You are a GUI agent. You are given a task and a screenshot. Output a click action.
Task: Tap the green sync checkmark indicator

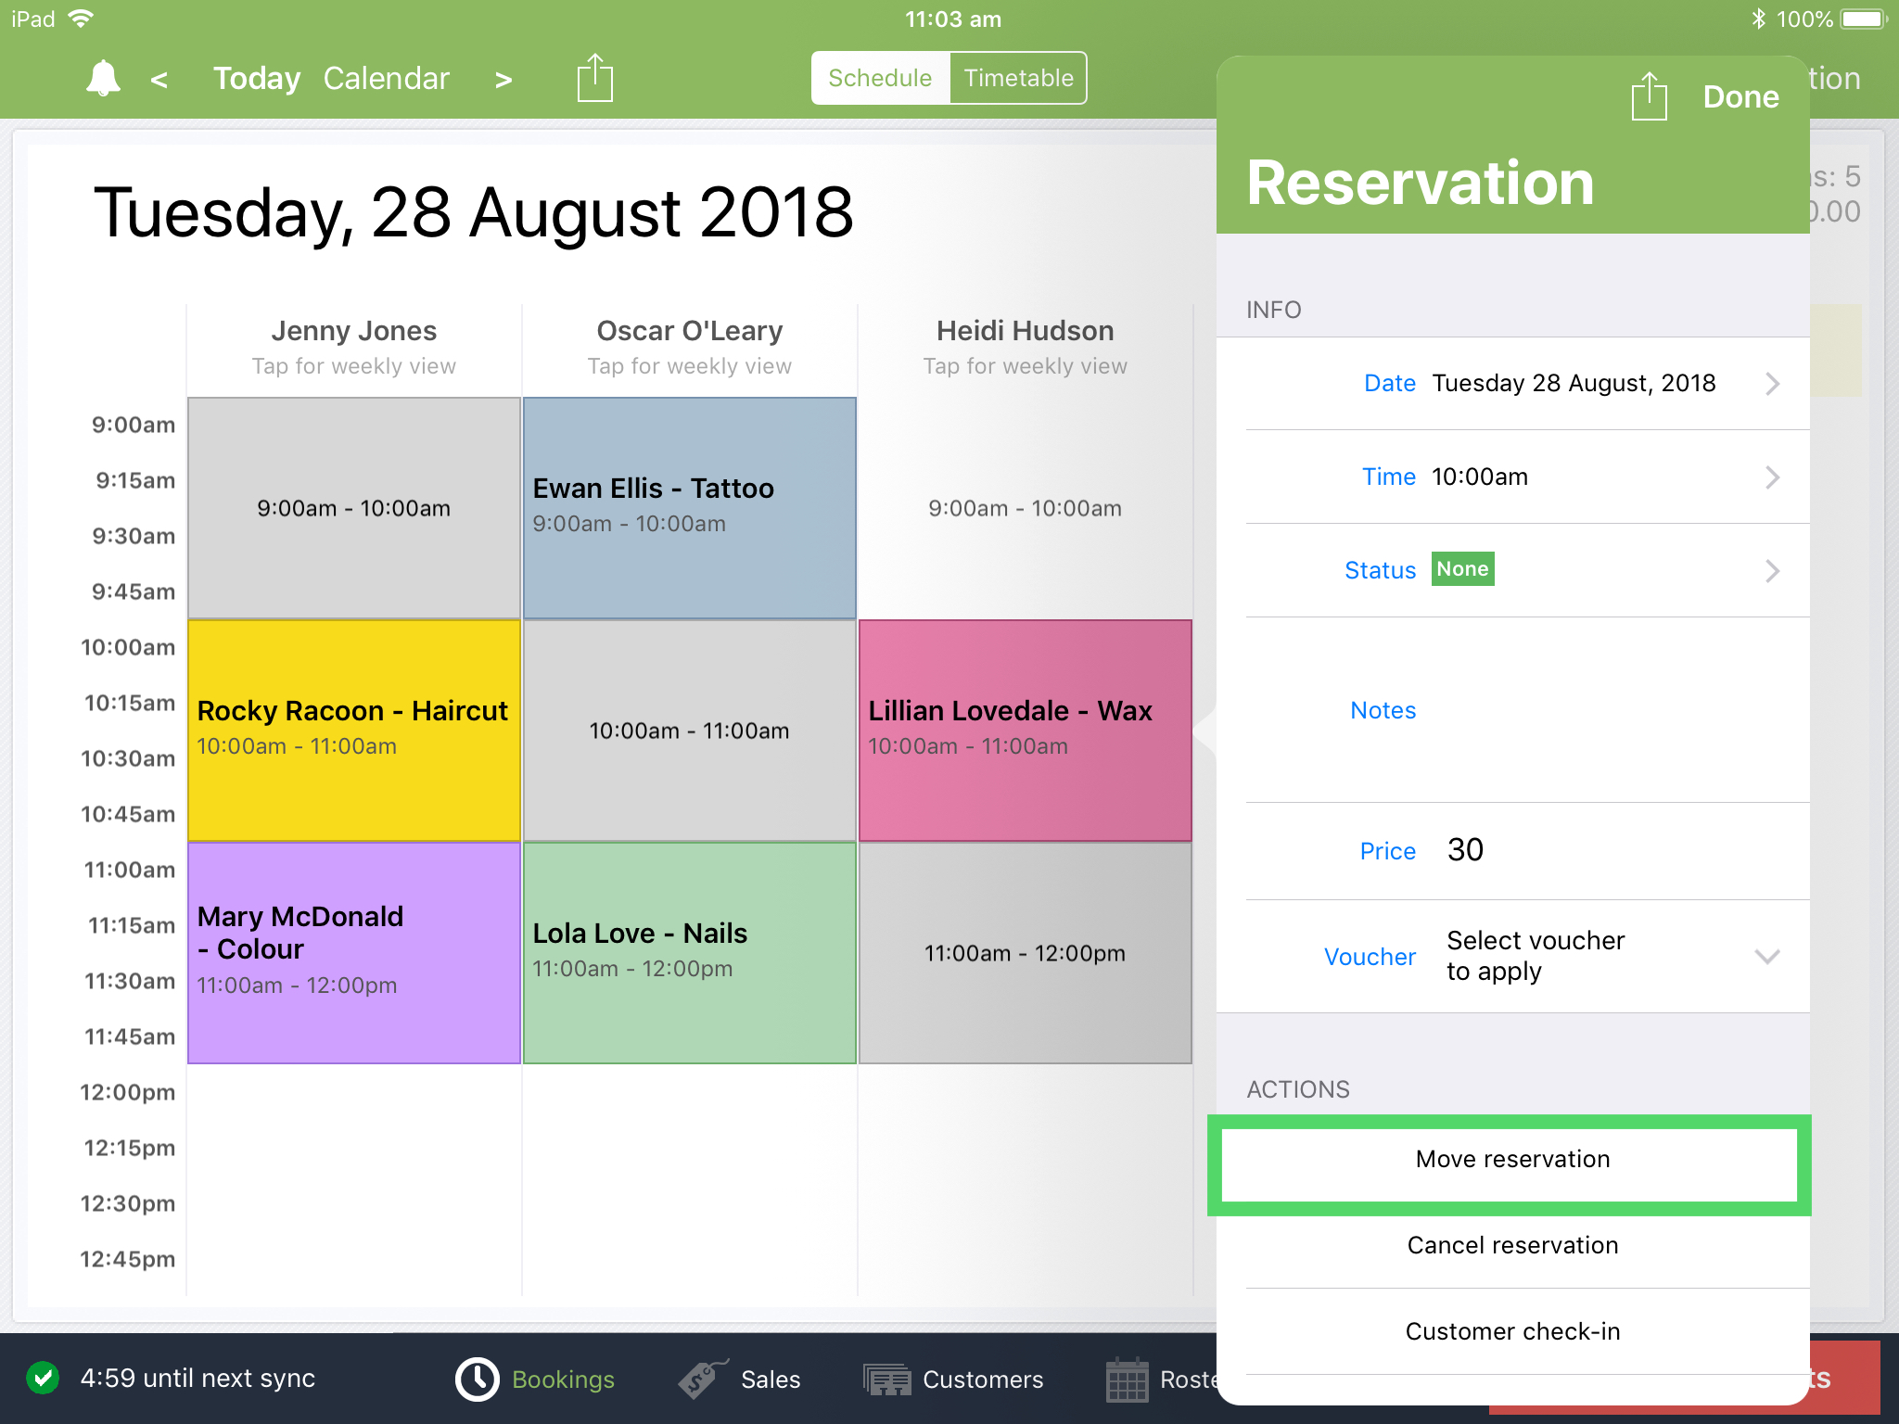point(42,1379)
